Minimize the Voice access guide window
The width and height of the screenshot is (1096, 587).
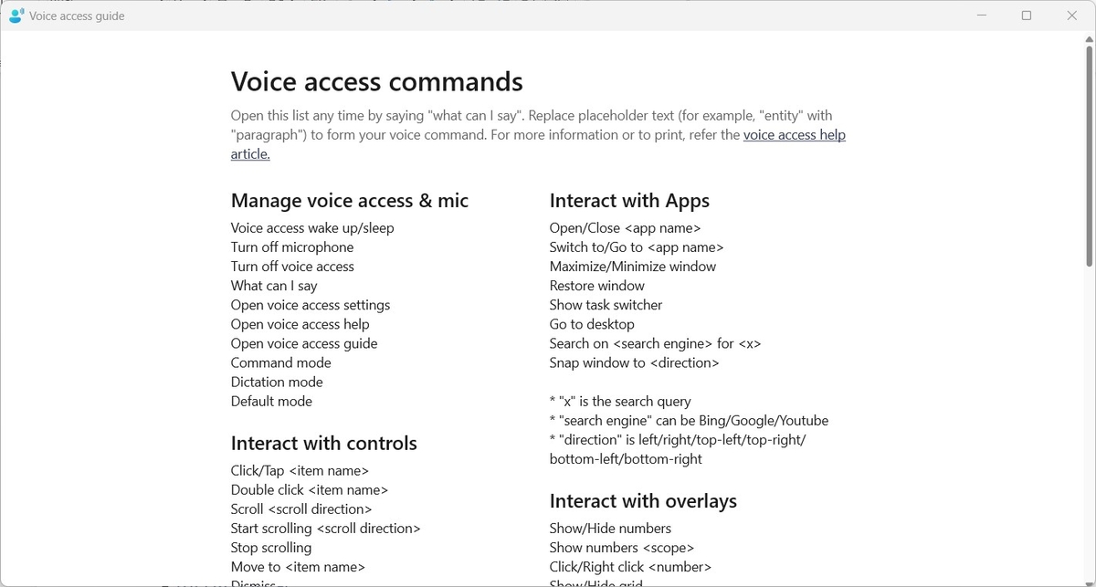982,16
